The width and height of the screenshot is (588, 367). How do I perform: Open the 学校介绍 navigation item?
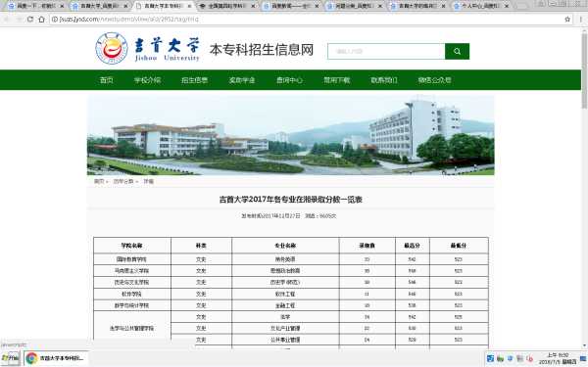tap(147, 80)
